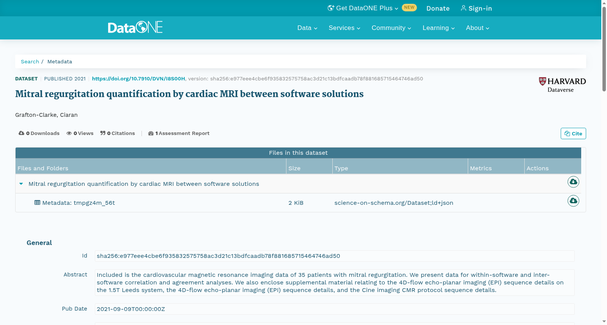Open the Services menu

tap(344, 28)
